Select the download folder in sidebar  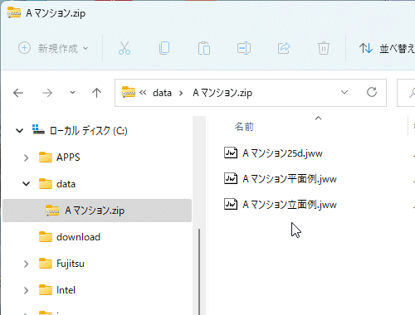tap(70, 237)
